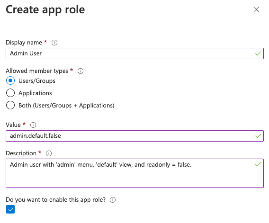Image resolution: width=269 pixels, height=223 pixels.
Task: Click the Display name info icon
Action: 54,43
